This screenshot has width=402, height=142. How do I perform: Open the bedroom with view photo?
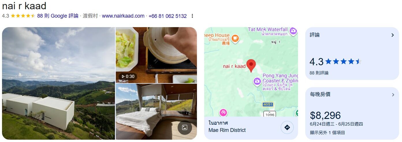[156, 112]
